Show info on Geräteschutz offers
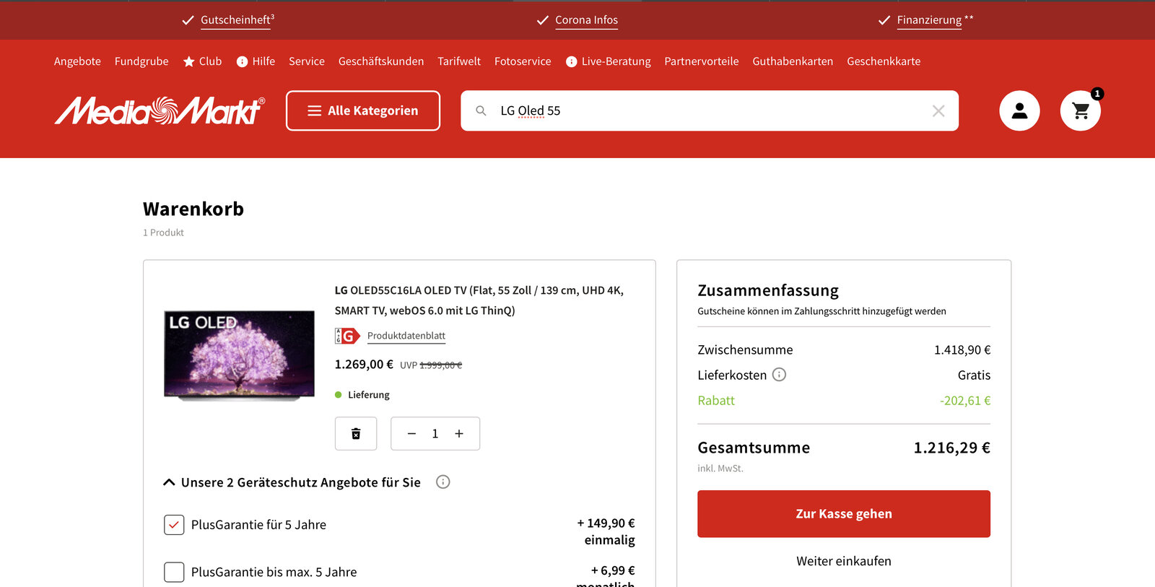 (x=443, y=482)
